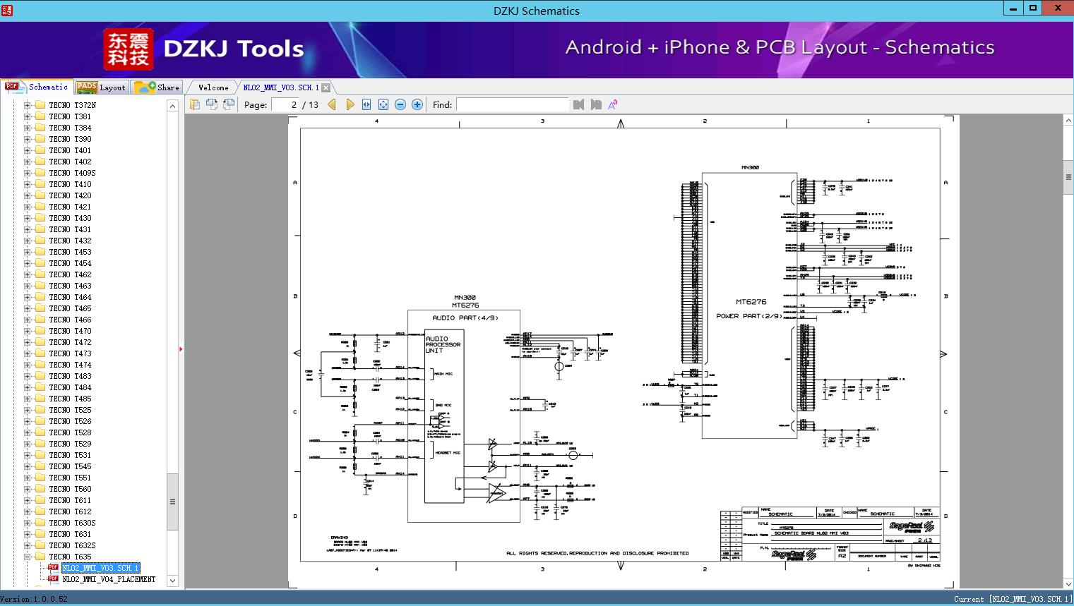Expand the TECNO T453 folder
Viewport: 1074px width, 606px height.
click(28, 252)
